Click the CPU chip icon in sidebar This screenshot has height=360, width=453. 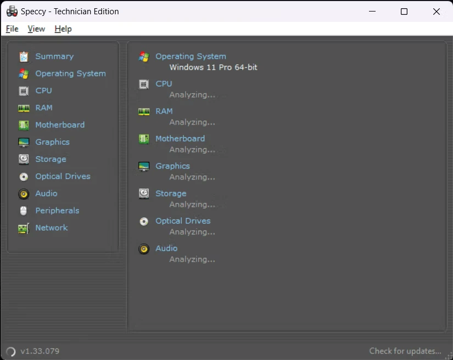[24, 91]
